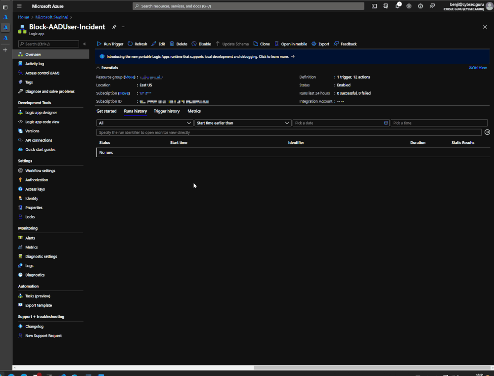The image size is (494, 376).
Task: Collapse the sidebar menu with the double chevron
Action: click(85, 44)
